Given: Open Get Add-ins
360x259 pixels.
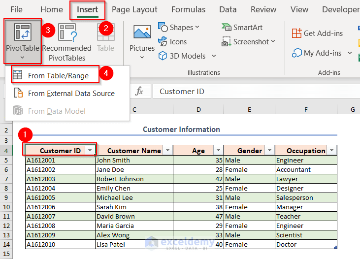Looking at the screenshot, I should click(317, 33).
